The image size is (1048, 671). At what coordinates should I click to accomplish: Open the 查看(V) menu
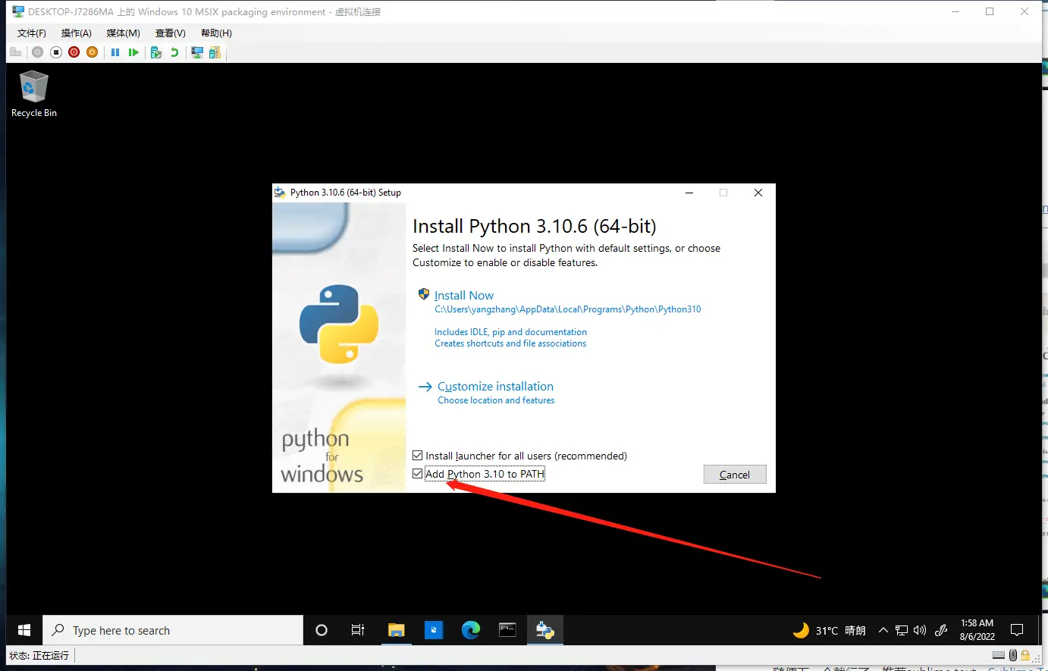[x=170, y=33]
